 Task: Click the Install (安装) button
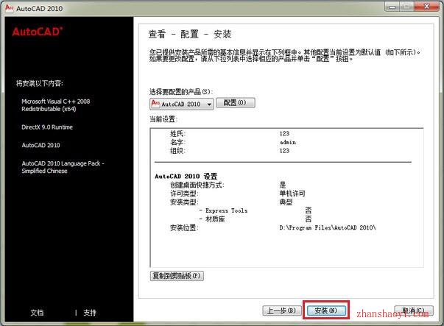tap(326, 311)
